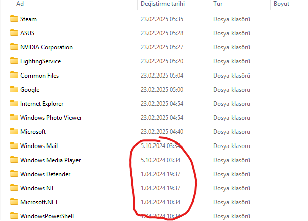Select the Windows Media Player name text
308x221 pixels.
coord(50,160)
